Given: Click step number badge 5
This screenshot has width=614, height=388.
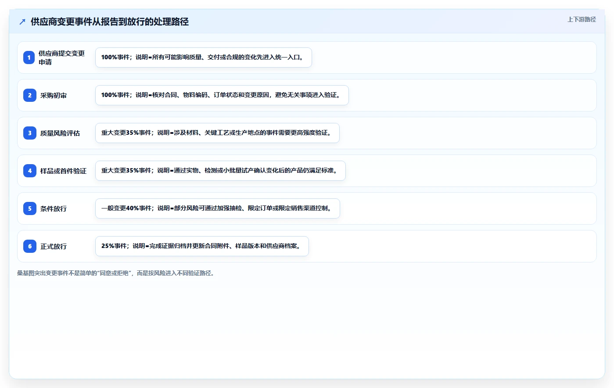Looking at the screenshot, I should pyautogui.click(x=30, y=208).
